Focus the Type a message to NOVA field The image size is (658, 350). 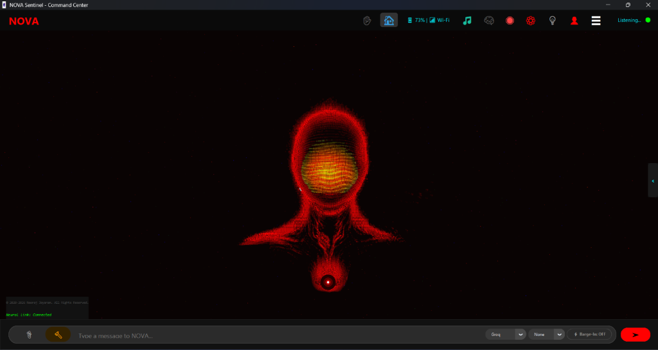coord(277,335)
